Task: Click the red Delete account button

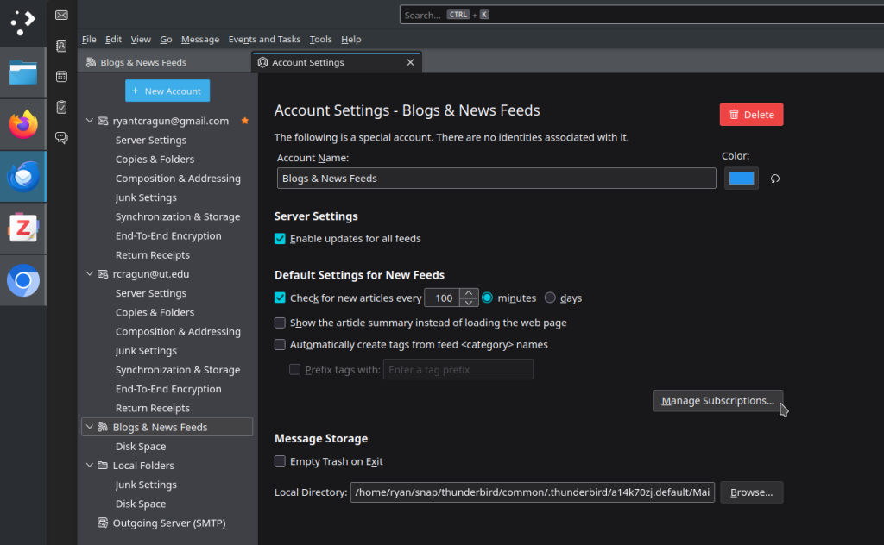Action: pyautogui.click(x=751, y=115)
